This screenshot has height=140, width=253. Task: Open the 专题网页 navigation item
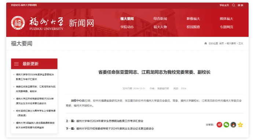[226, 27]
